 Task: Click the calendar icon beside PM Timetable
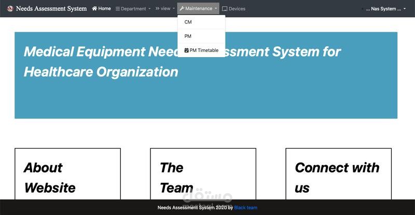(186, 50)
